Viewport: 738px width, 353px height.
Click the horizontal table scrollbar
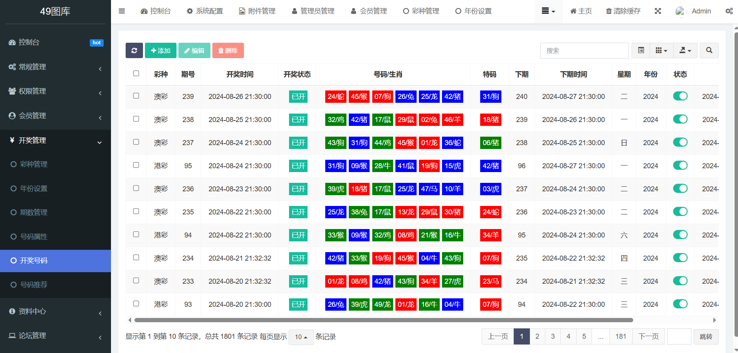tap(383, 320)
